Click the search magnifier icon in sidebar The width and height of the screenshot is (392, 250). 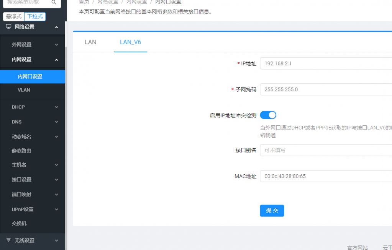point(54,3)
